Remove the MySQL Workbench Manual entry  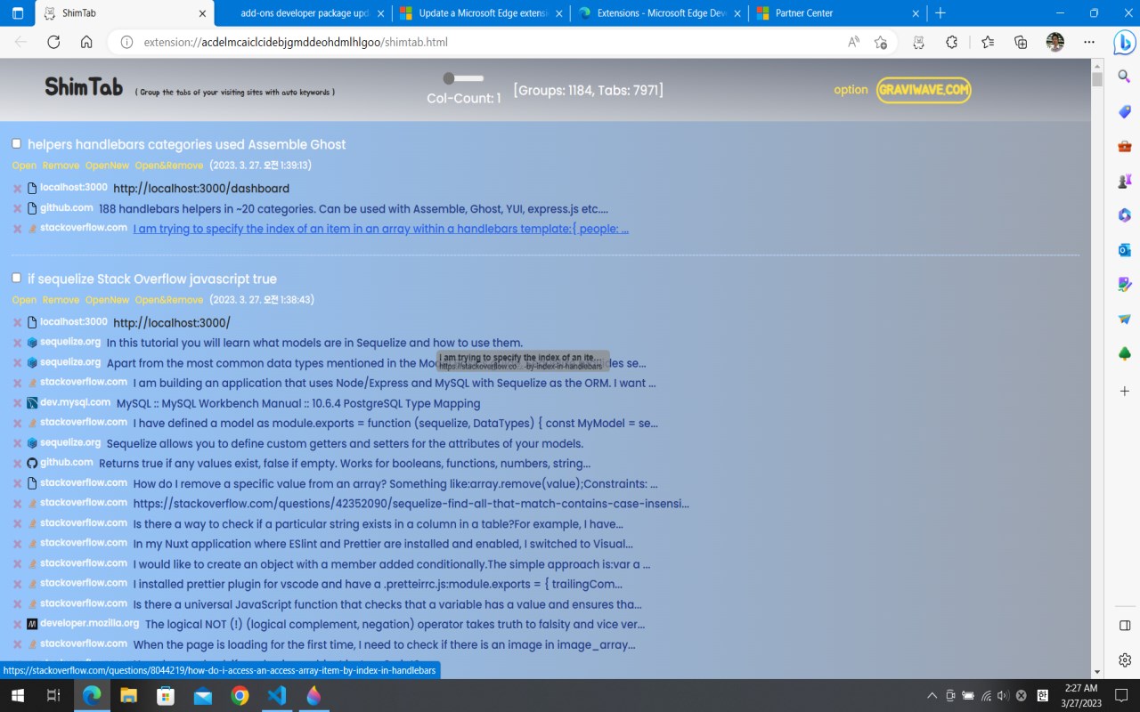click(17, 403)
